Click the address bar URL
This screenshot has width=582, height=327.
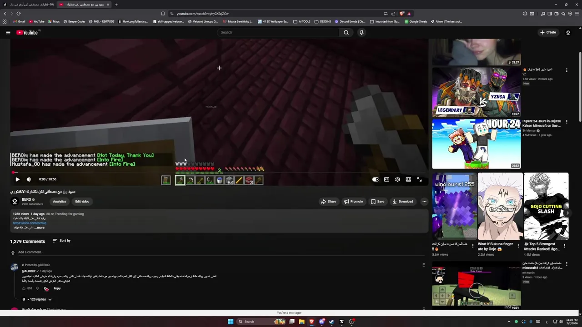203,14
